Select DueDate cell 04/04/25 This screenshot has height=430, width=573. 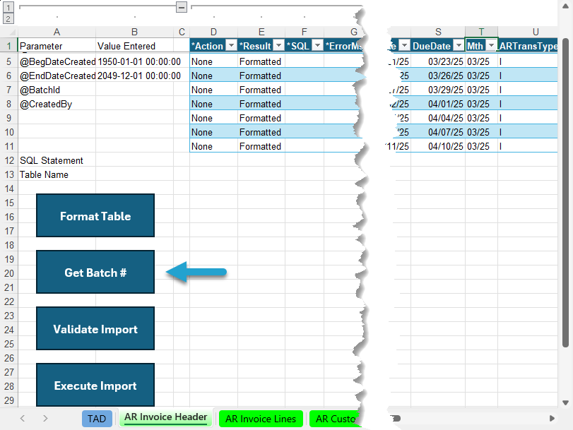[438, 118]
